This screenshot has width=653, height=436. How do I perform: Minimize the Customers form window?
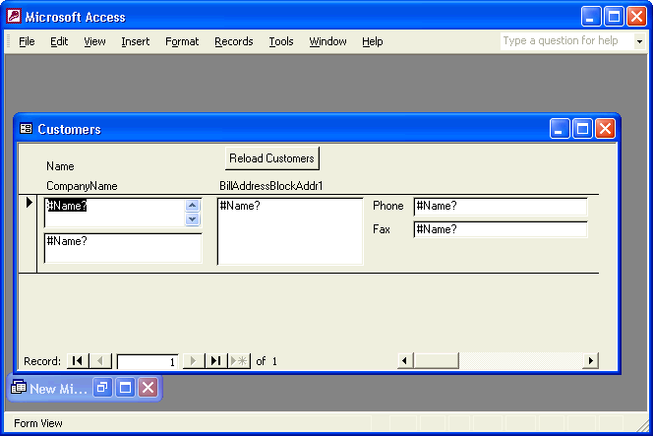tap(560, 128)
